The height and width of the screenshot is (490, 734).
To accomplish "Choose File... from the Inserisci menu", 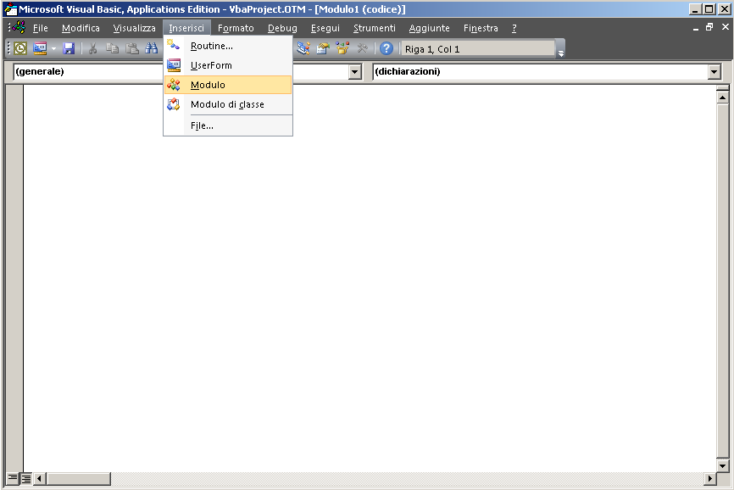I will click(228, 125).
